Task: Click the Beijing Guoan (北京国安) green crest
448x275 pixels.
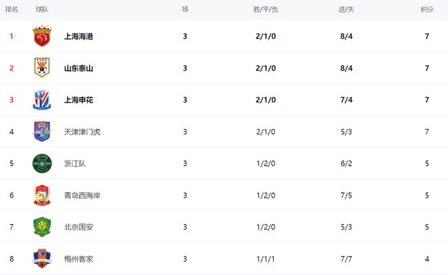Action: pos(42,227)
